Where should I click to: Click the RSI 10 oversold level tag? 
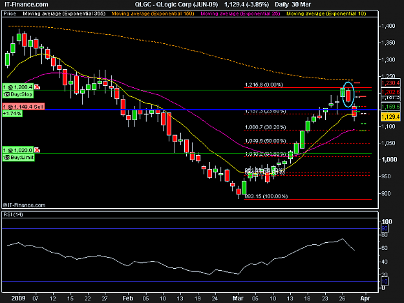(x=385, y=282)
